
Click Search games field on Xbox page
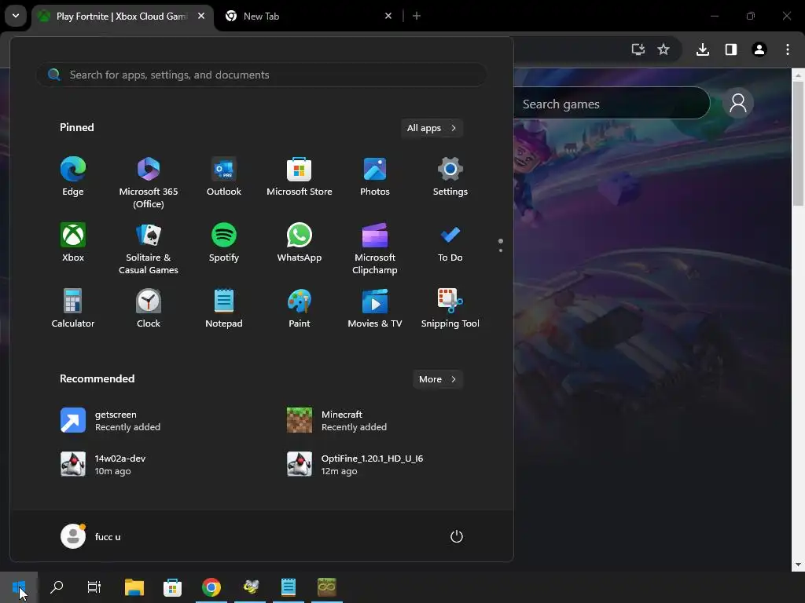[612, 104]
